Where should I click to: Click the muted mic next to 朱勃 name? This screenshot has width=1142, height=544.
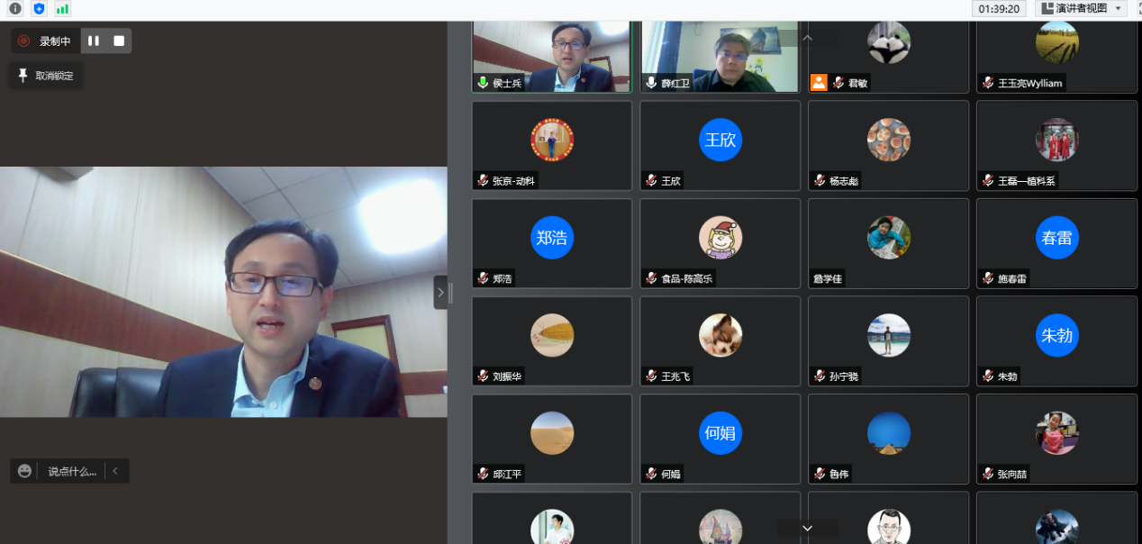coord(988,376)
